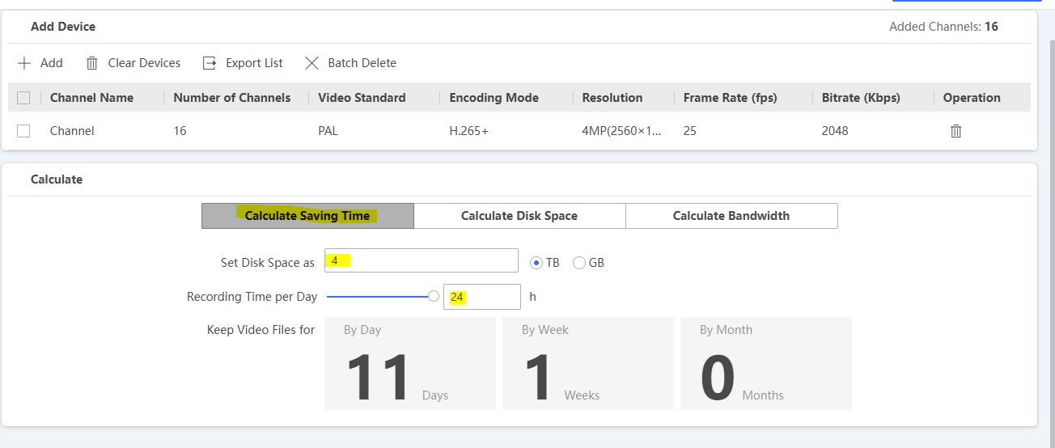Click the 4MP resolution cell in Channel row
Viewport: 1055px width, 448px height.
tap(621, 131)
